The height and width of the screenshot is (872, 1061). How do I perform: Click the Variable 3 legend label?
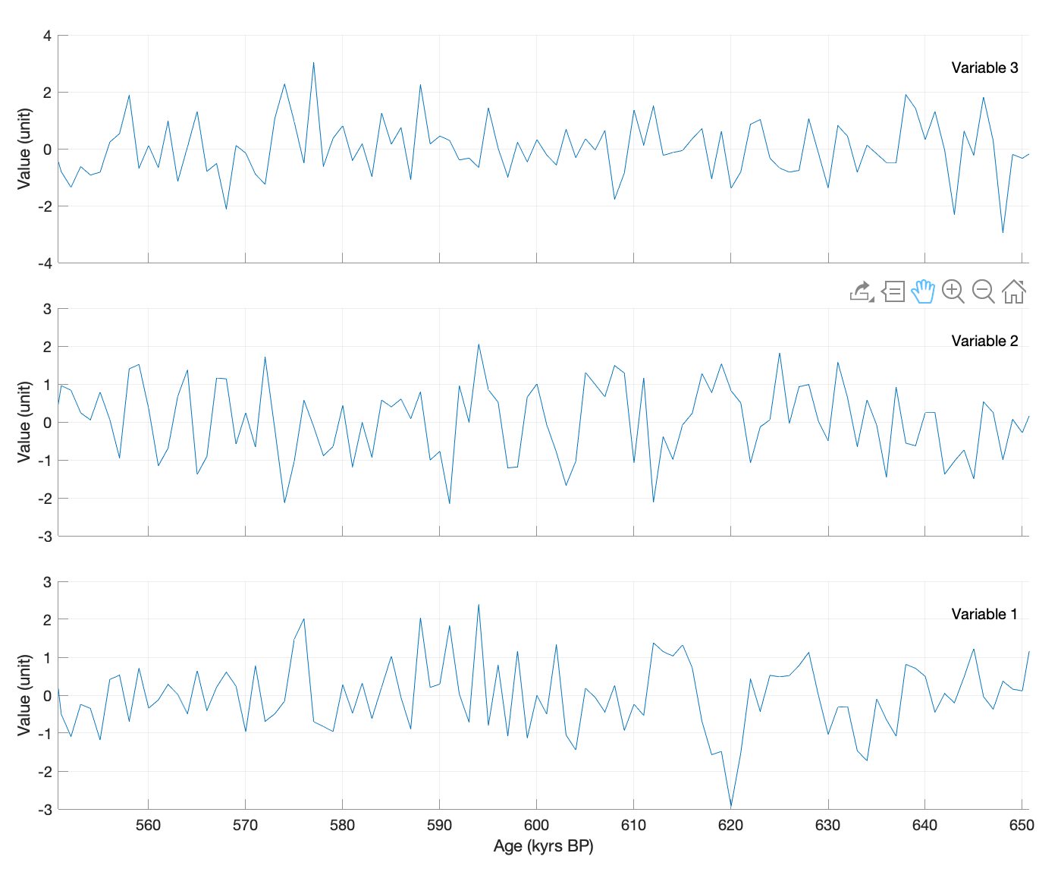click(x=984, y=68)
